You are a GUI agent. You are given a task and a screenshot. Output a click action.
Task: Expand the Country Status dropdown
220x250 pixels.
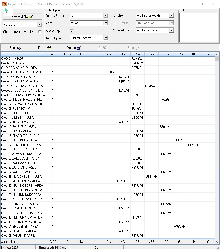click(105, 16)
